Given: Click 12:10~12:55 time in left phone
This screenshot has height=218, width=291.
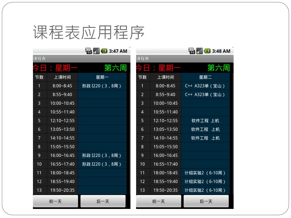Looking at the screenshot, I should click(x=62, y=121).
